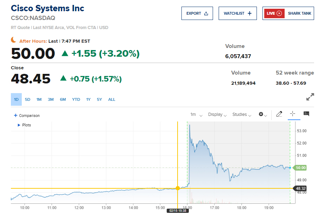Click the plus icon beside Comparison
319x216 pixels.
(x=15, y=116)
